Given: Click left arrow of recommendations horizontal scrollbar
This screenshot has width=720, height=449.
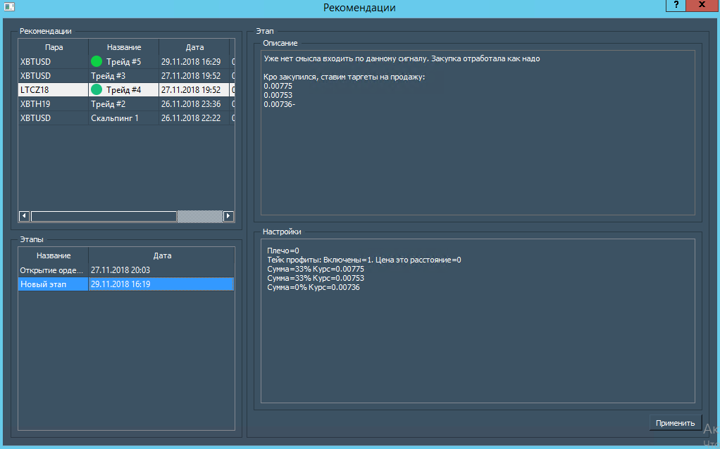Looking at the screenshot, I should click(x=24, y=216).
